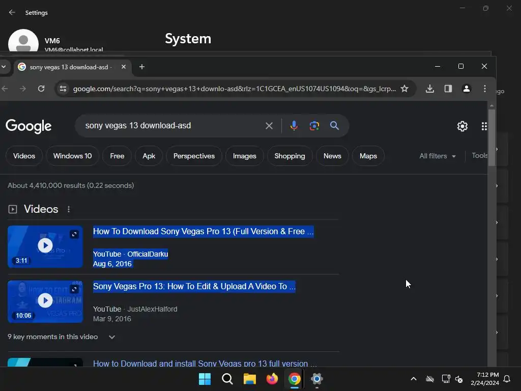Open Firefox from taskbar
This screenshot has width=521, height=391.
click(272, 379)
